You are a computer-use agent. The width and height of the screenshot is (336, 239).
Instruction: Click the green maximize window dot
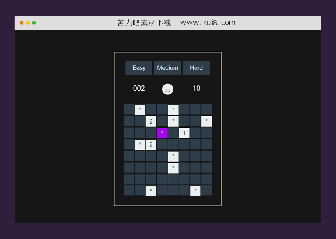(34, 23)
